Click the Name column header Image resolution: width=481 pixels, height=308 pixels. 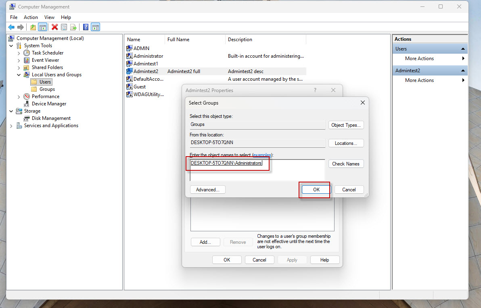145,40
